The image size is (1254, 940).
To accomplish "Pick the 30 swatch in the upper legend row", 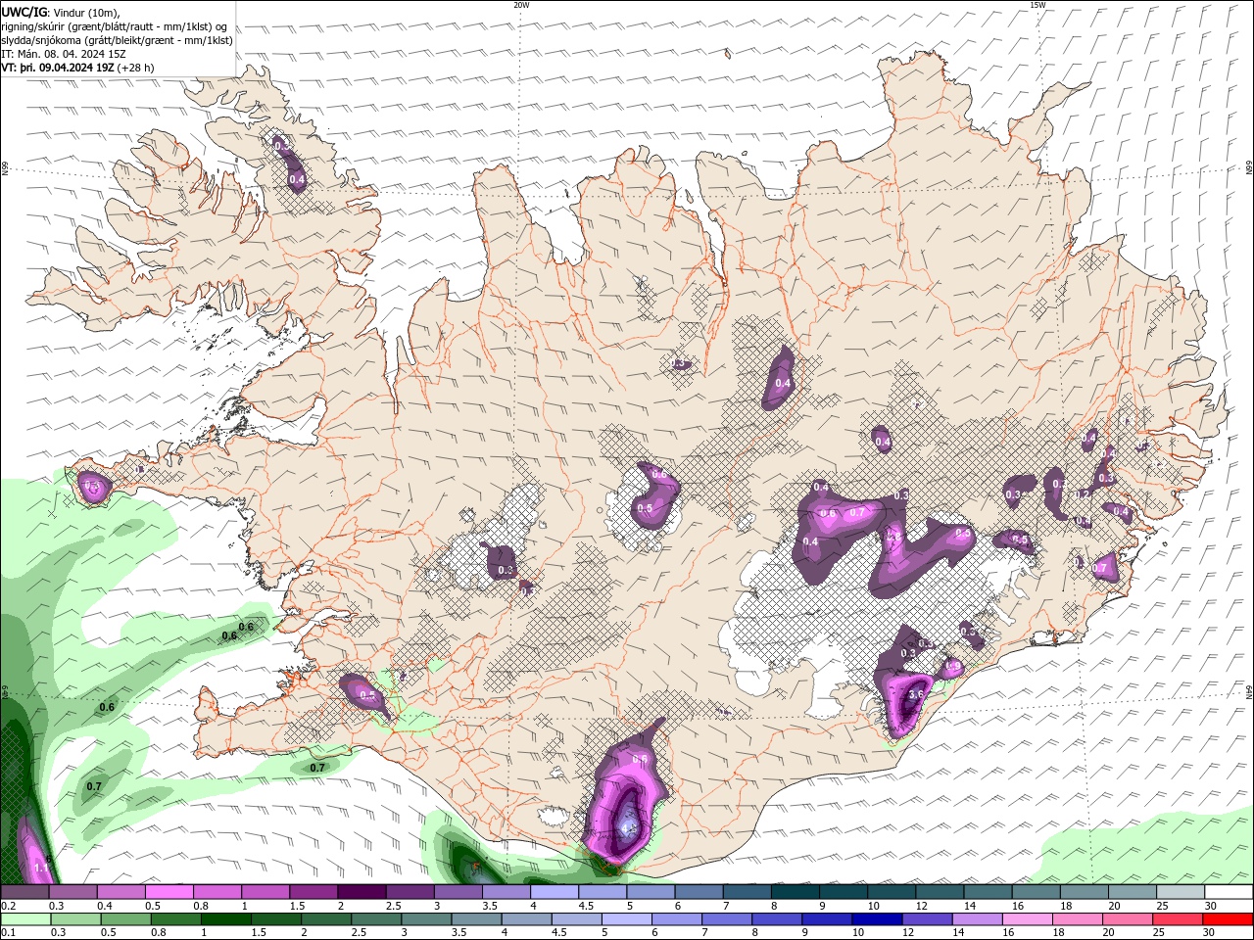I will pyautogui.click(x=1229, y=892).
